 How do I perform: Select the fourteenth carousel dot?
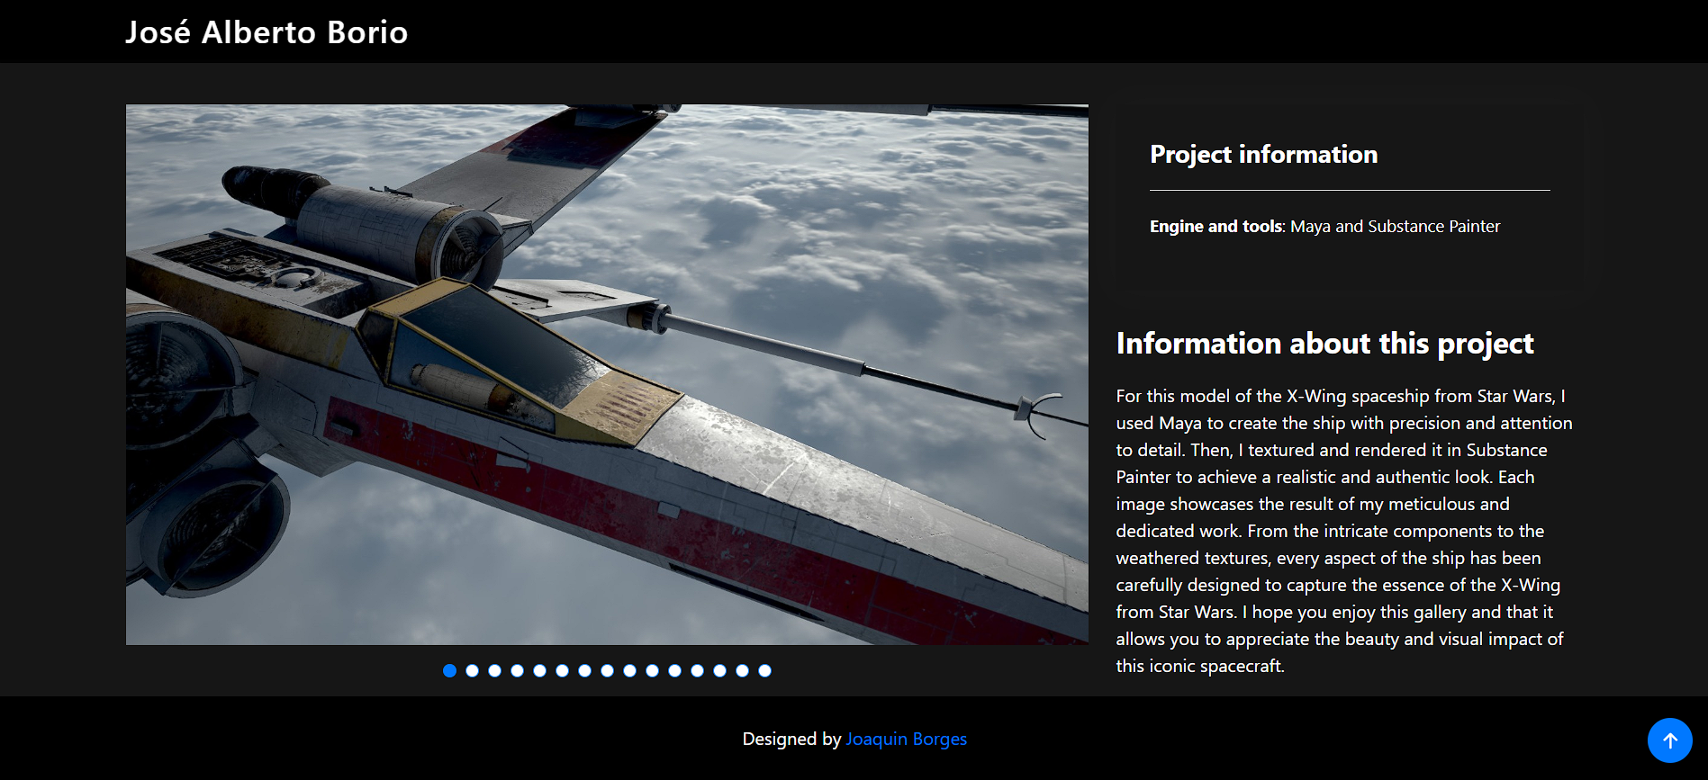click(742, 670)
